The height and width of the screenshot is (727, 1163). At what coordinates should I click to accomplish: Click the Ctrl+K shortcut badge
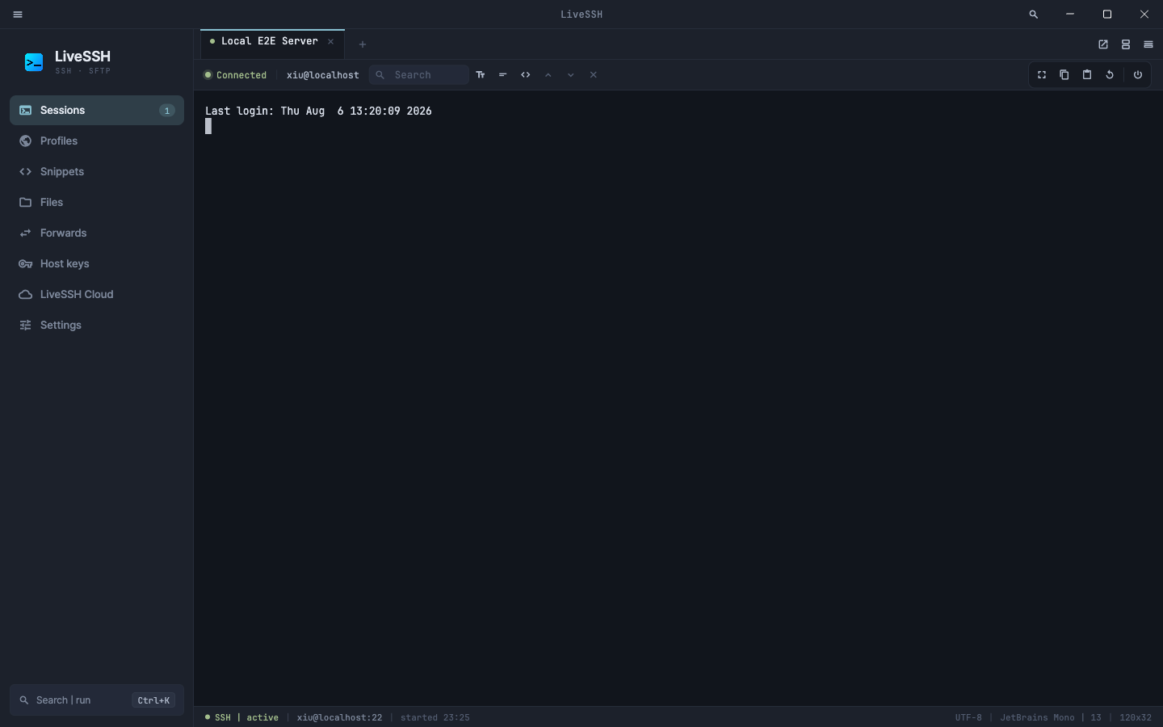click(153, 700)
